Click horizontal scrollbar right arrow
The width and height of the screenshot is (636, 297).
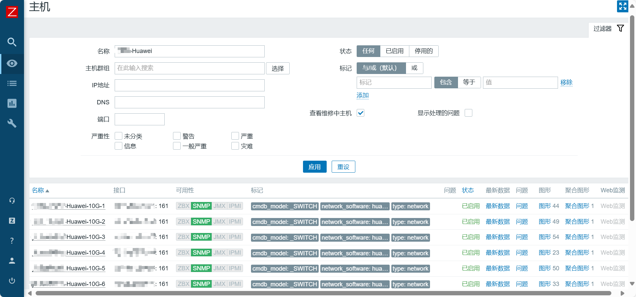tap(622, 293)
